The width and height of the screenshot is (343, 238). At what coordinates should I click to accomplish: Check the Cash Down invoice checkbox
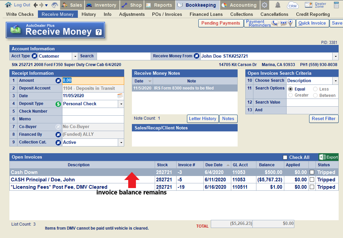click(312, 172)
